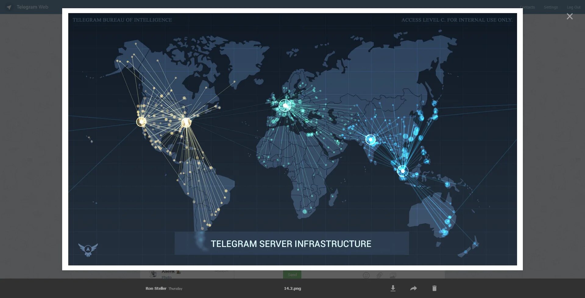
Task: Click the Thursday date label
Action: click(x=175, y=289)
